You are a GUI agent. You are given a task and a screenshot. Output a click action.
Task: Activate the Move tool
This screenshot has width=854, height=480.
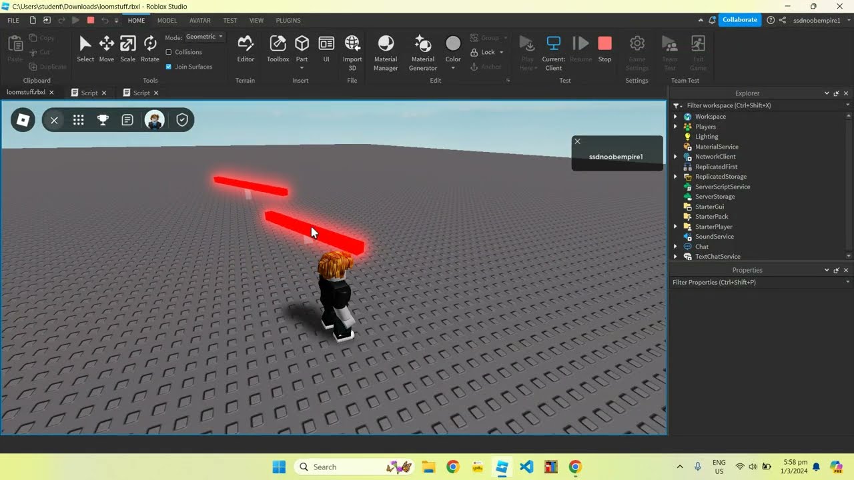click(x=107, y=49)
